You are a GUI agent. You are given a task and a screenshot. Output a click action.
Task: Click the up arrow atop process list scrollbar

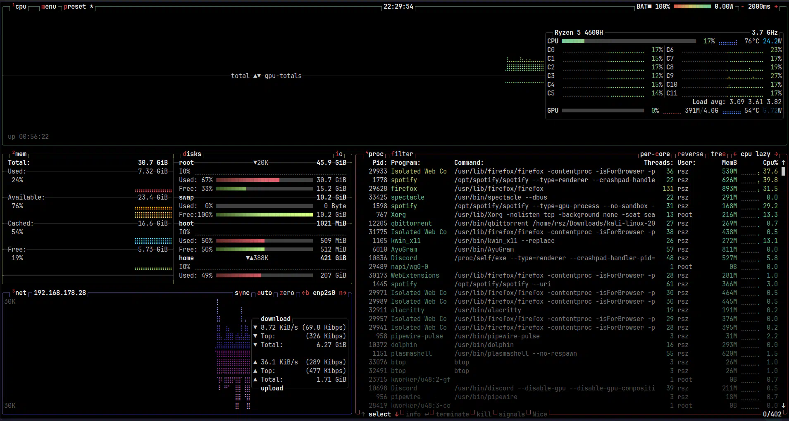(783, 163)
